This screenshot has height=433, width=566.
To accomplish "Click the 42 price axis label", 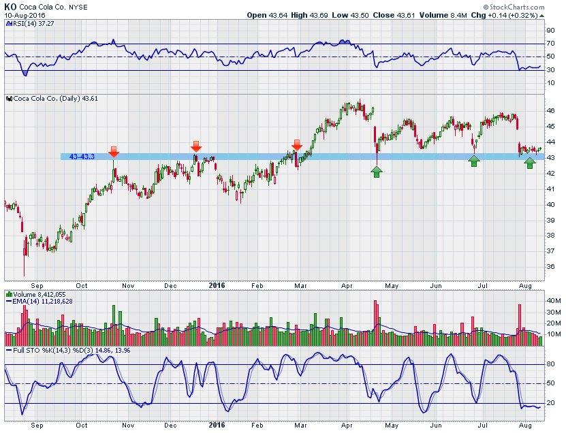I will [x=550, y=173].
